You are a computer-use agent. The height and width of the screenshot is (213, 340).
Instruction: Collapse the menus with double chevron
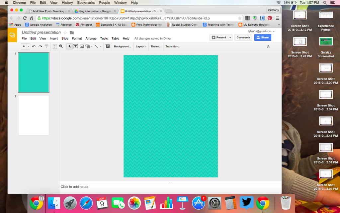coord(268,46)
